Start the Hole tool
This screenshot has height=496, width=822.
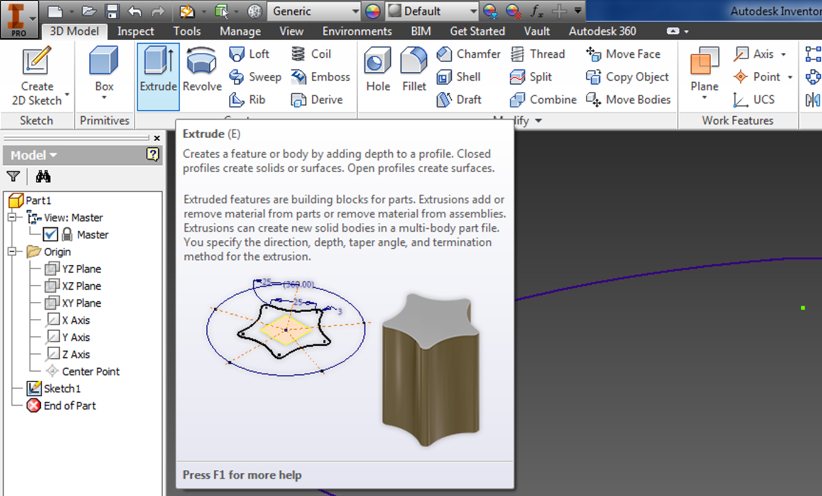(x=378, y=71)
